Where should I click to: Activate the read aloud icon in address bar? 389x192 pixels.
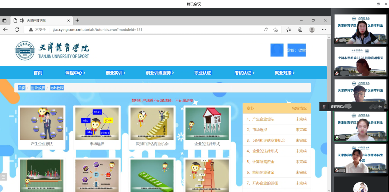coord(266,29)
